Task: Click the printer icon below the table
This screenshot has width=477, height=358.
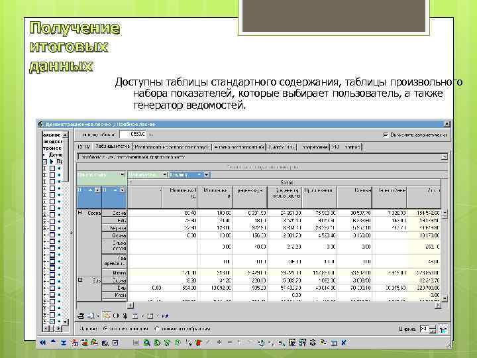Action: tap(81, 316)
